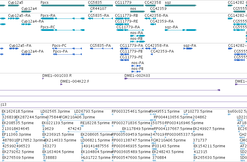
Task: Select the DME1-001C03.R clone end
Action: point(43,79)
